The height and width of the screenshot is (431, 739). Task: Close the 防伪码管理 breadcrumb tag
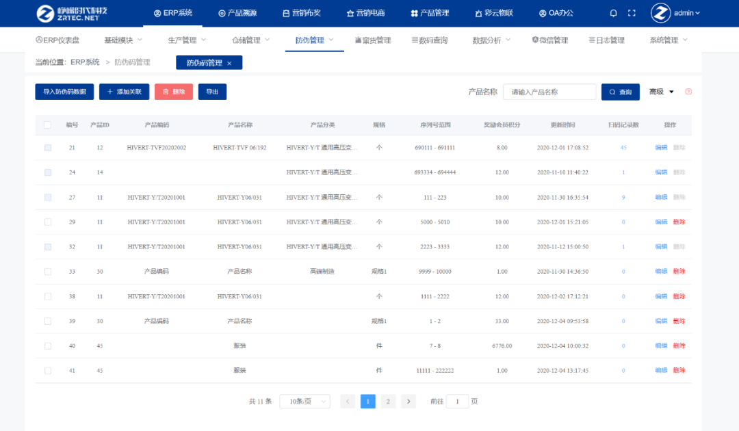[229, 62]
